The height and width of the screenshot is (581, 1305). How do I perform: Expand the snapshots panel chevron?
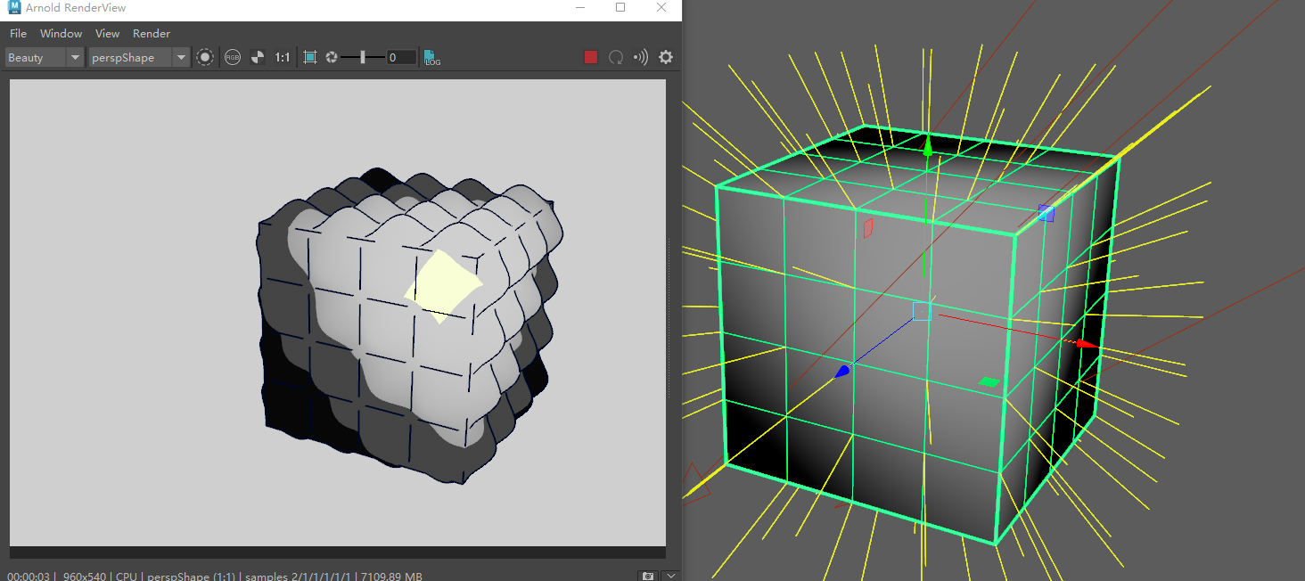670,576
